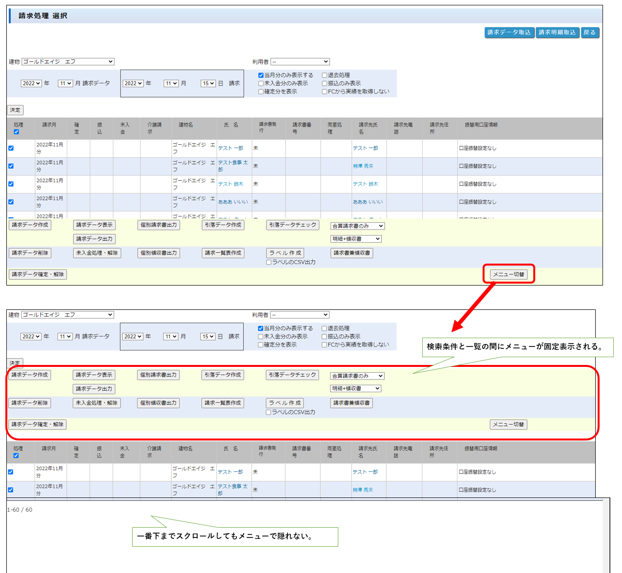The width and height of the screenshot is (622, 573).
Task: Toggle 処理 header select-all checkbox in upper table
Action: pyautogui.click(x=17, y=132)
